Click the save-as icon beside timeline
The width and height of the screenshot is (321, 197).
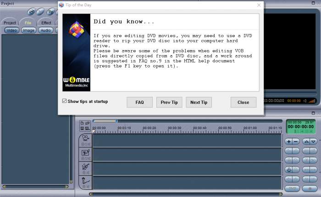88,128
